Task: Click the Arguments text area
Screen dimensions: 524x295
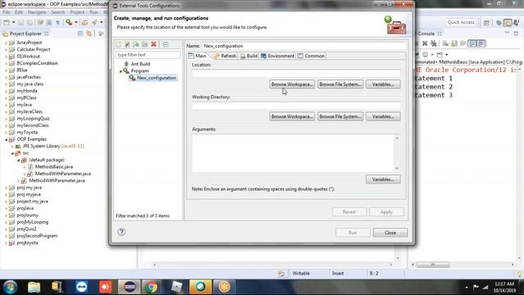Action: pos(293,153)
